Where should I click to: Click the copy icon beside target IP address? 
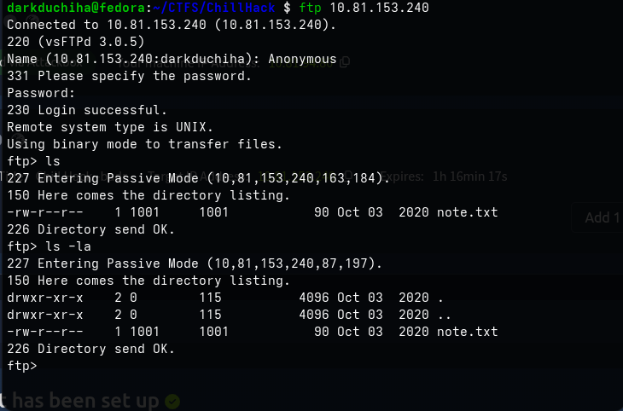click(x=348, y=175)
